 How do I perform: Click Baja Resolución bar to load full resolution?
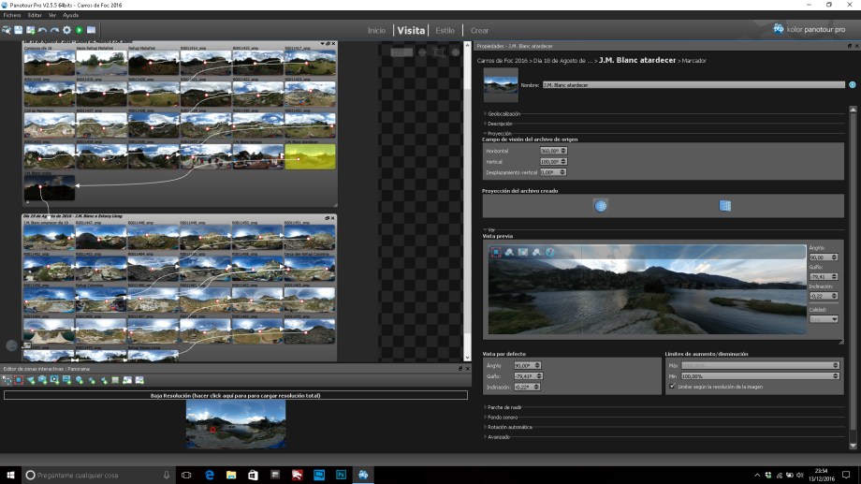point(235,396)
